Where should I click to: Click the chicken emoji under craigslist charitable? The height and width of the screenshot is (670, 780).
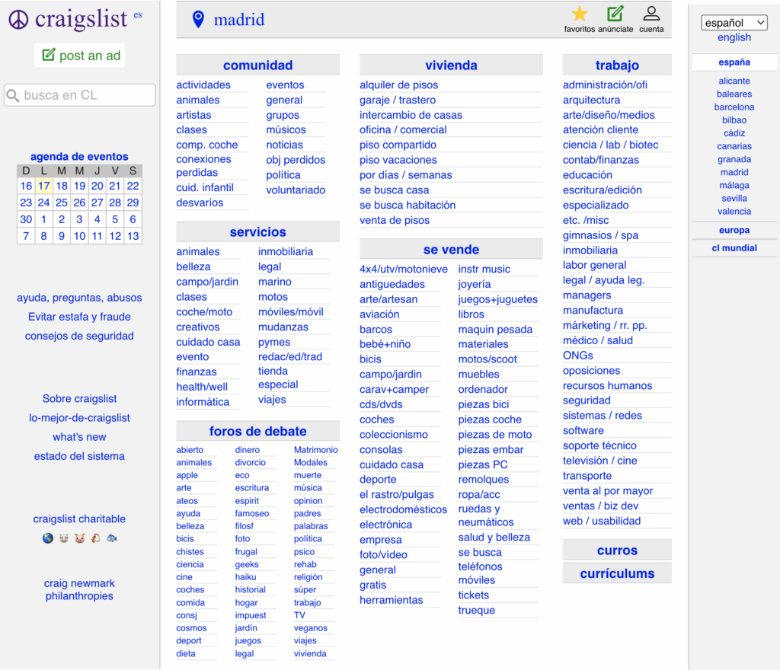(95, 538)
